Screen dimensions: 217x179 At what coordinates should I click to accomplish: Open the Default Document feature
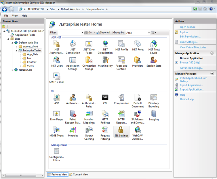138,98
